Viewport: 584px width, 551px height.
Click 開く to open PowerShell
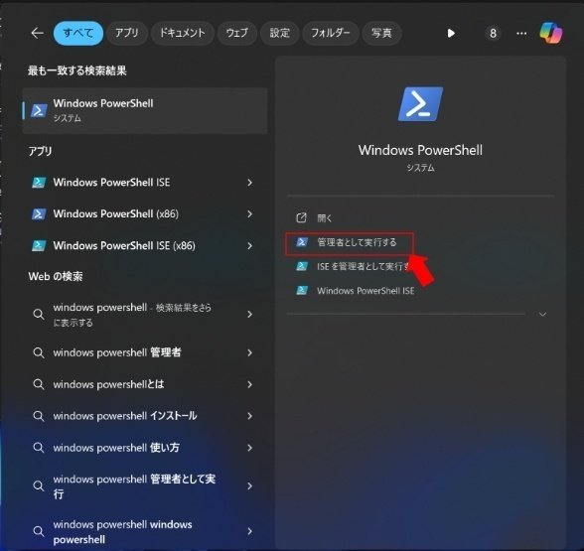pyautogui.click(x=325, y=218)
